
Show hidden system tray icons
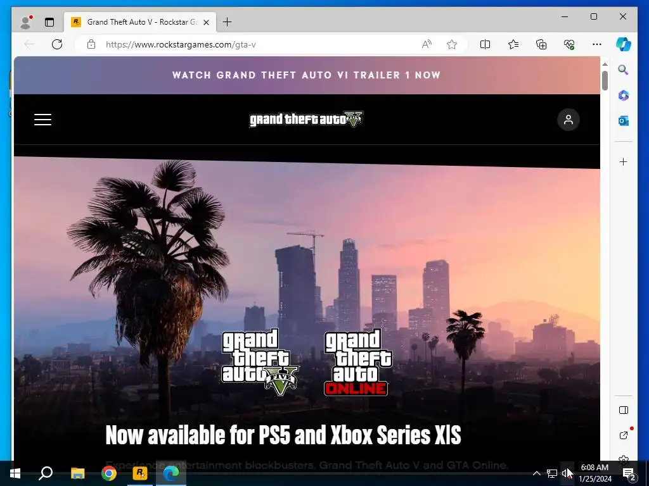click(x=536, y=473)
